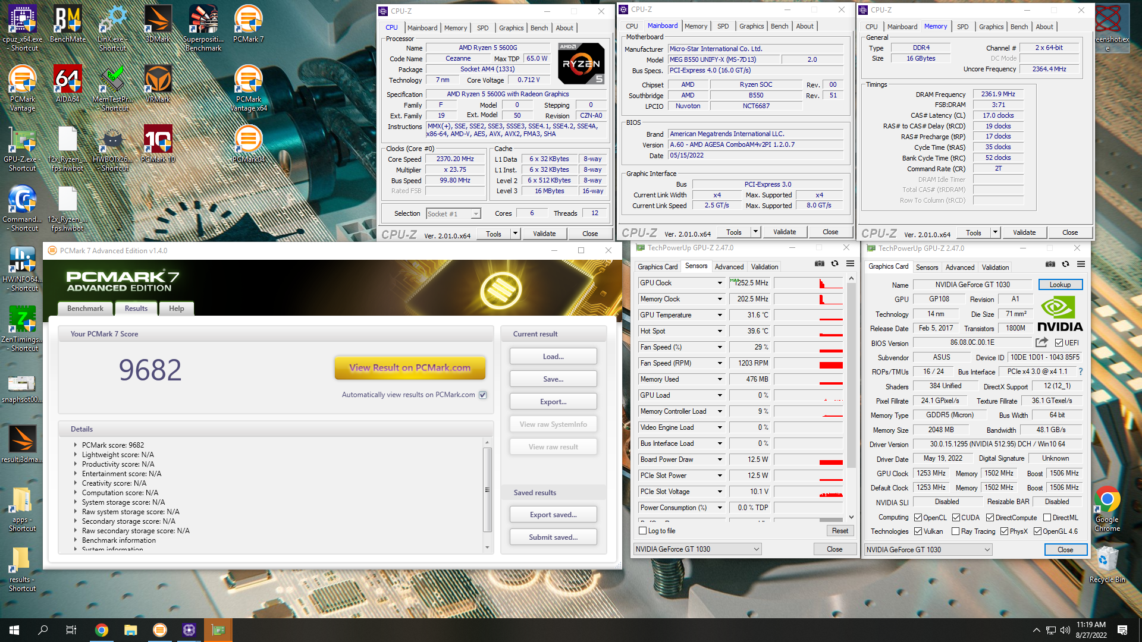
Task: Click the taskbar clock showing 11:19 AM
Action: (x=1091, y=630)
